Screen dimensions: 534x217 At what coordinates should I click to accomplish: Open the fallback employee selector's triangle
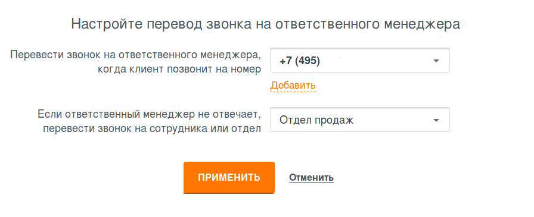[436, 120]
